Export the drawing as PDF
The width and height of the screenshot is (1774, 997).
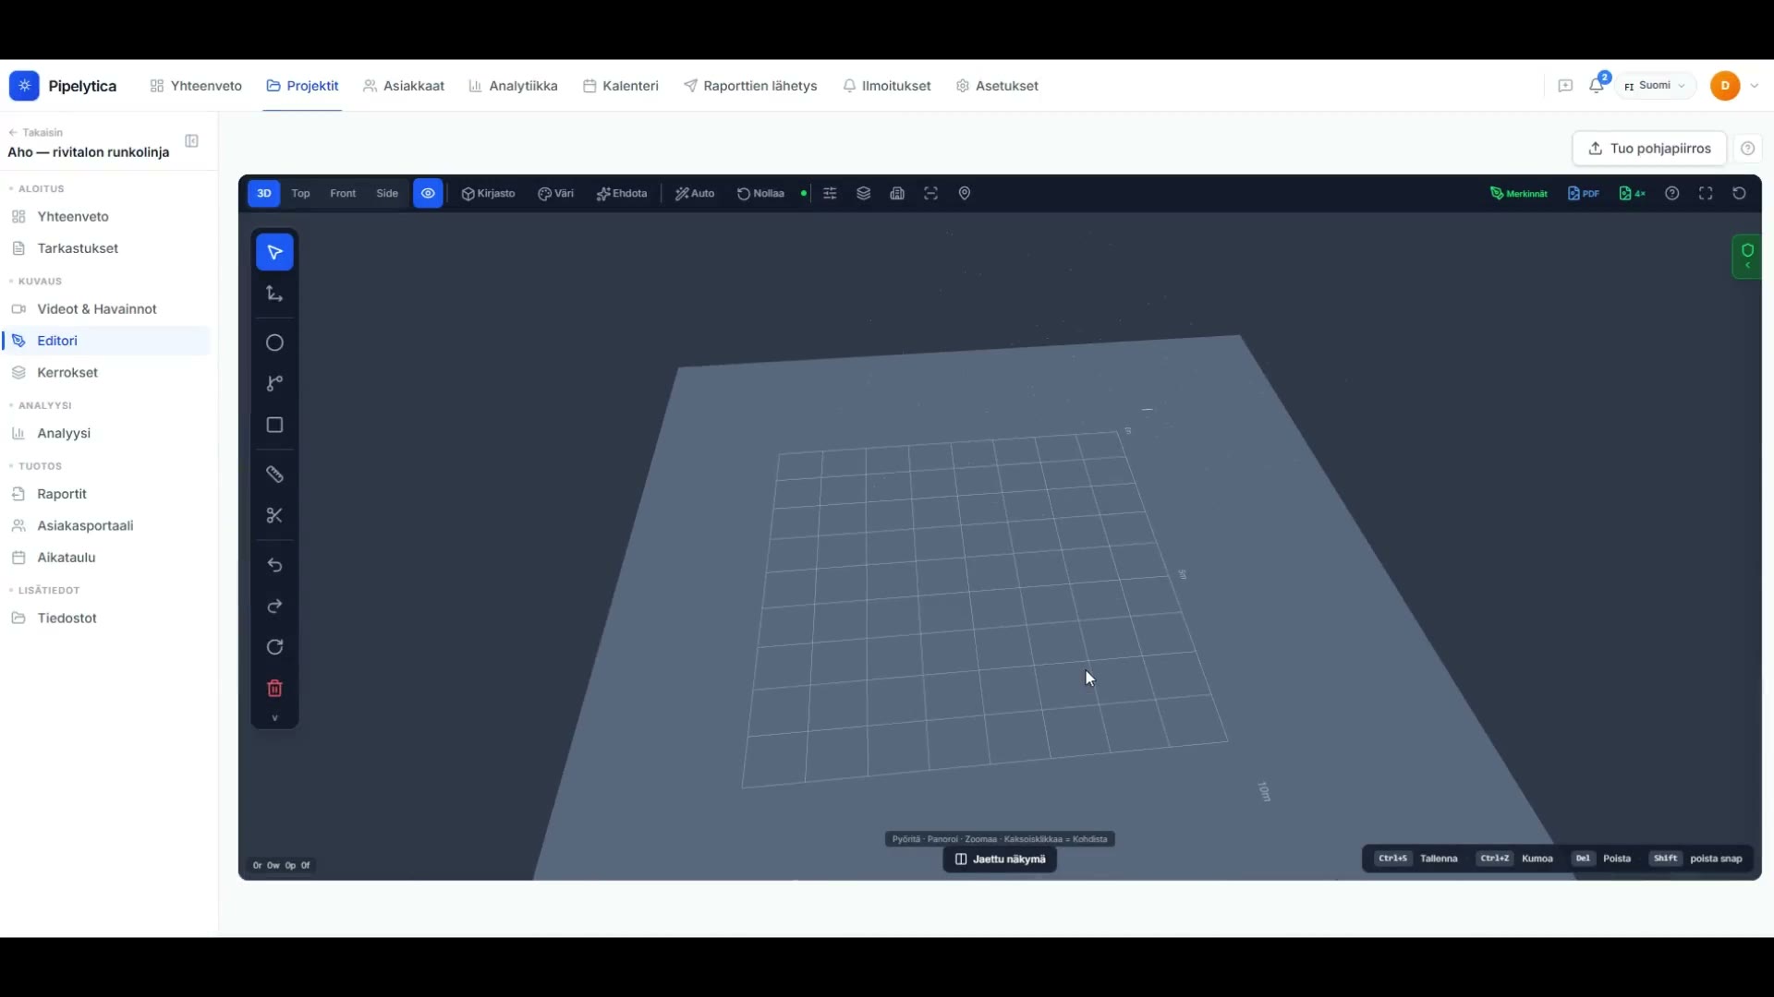(x=1584, y=194)
